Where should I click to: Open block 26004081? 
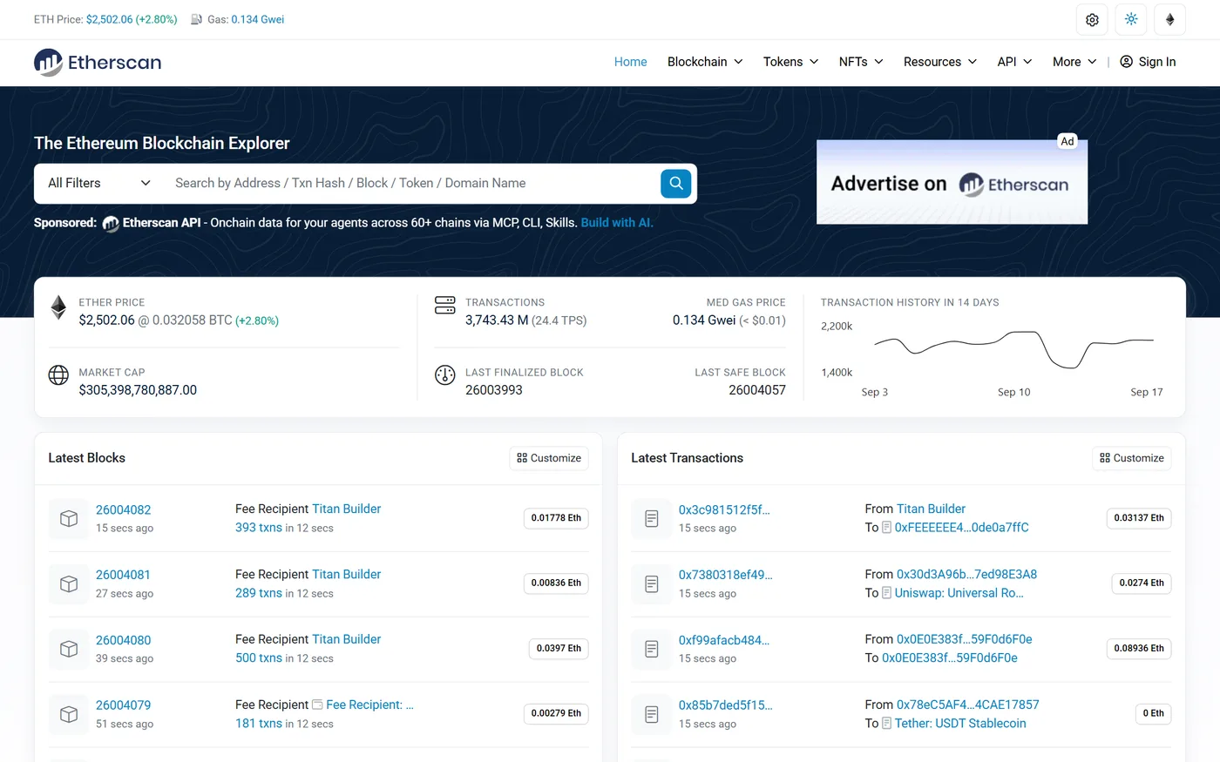pyautogui.click(x=123, y=575)
